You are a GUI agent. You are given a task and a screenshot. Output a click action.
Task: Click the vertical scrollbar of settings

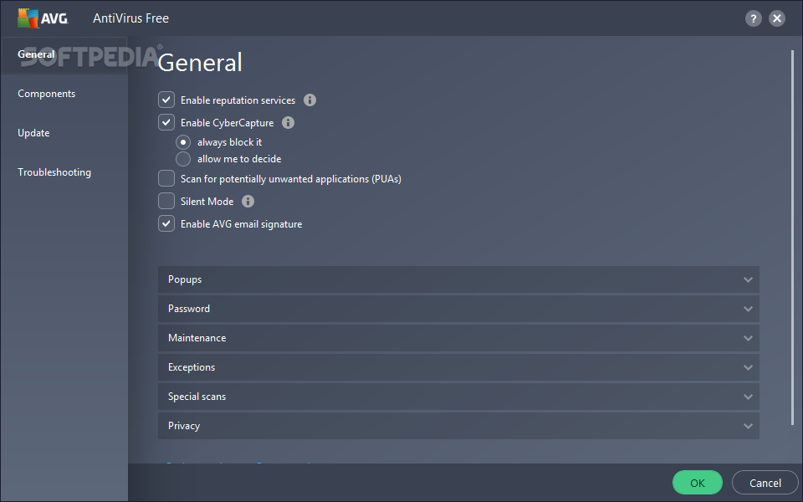tap(792, 237)
